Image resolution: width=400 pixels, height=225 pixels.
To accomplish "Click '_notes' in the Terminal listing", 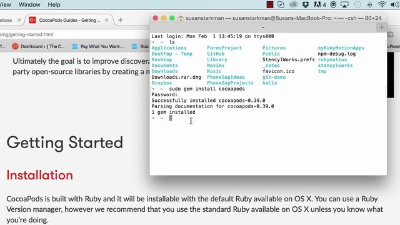I will tap(271, 66).
